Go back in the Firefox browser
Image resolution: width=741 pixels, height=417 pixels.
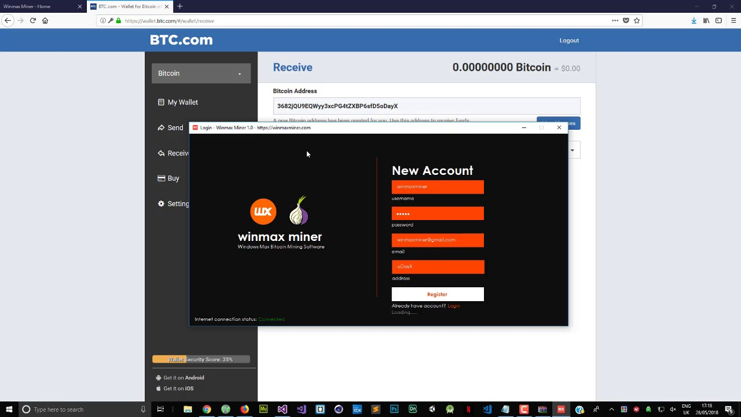[8, 21]
